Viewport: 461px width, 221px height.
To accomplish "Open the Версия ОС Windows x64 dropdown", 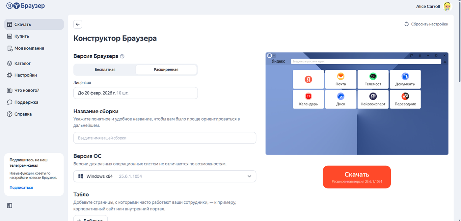I will pos(165,176).
